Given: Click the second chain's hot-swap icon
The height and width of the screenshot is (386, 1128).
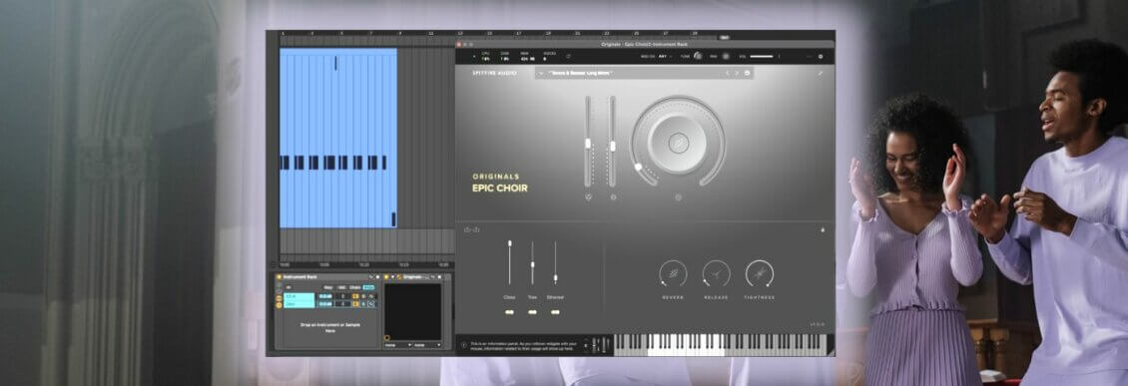Looking at the screenshot, I should tap(371, 304).
